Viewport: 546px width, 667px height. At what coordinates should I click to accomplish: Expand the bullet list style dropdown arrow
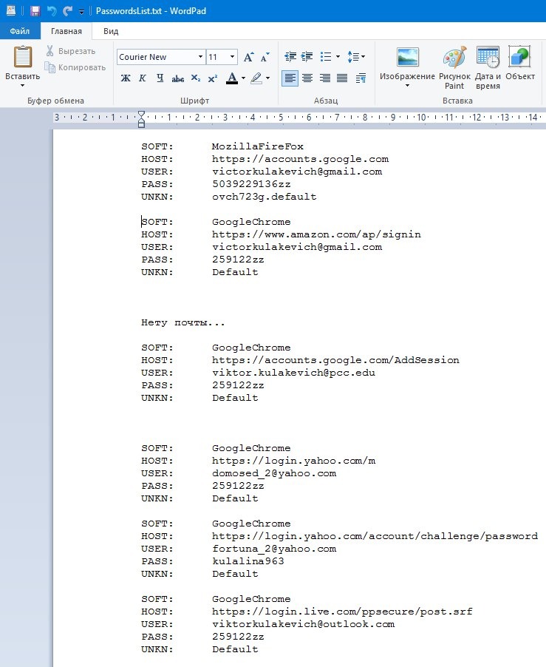coord(338,57)
